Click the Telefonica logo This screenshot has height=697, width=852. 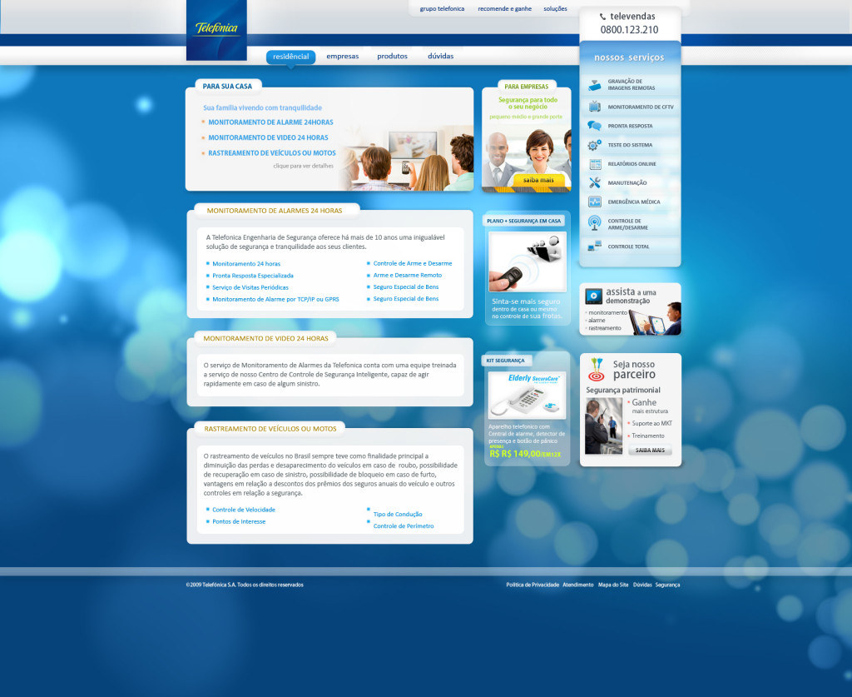[216, 30]
